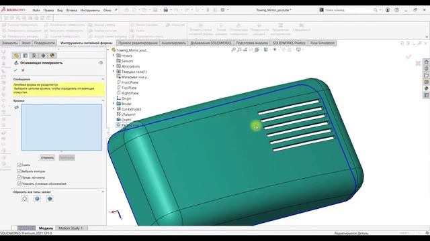Switch to the Поверхности ribbon tab
This screenshot has height=241, width=430.
(x=44, y=43)
